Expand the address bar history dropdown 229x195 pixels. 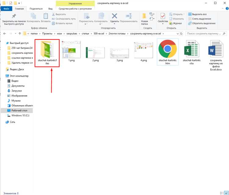click(x=178, y=34)
